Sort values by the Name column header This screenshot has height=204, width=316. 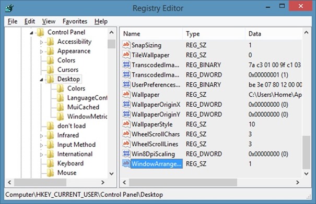151,33
